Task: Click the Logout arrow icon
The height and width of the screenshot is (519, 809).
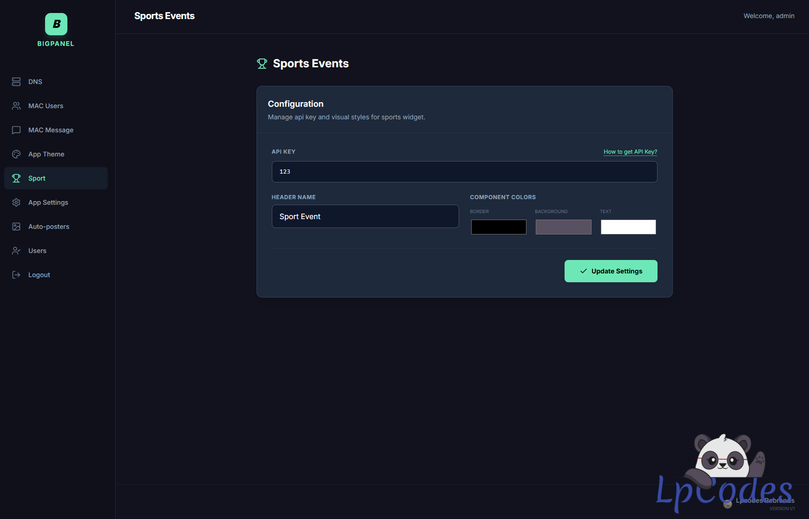Action: coord(16,275)
